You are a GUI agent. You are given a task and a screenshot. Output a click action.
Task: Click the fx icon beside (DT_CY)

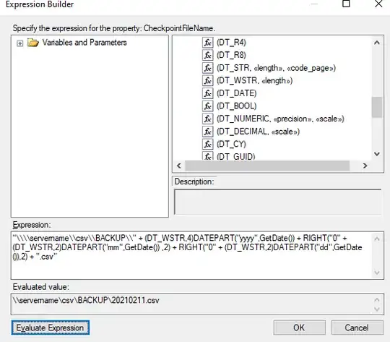207,144
